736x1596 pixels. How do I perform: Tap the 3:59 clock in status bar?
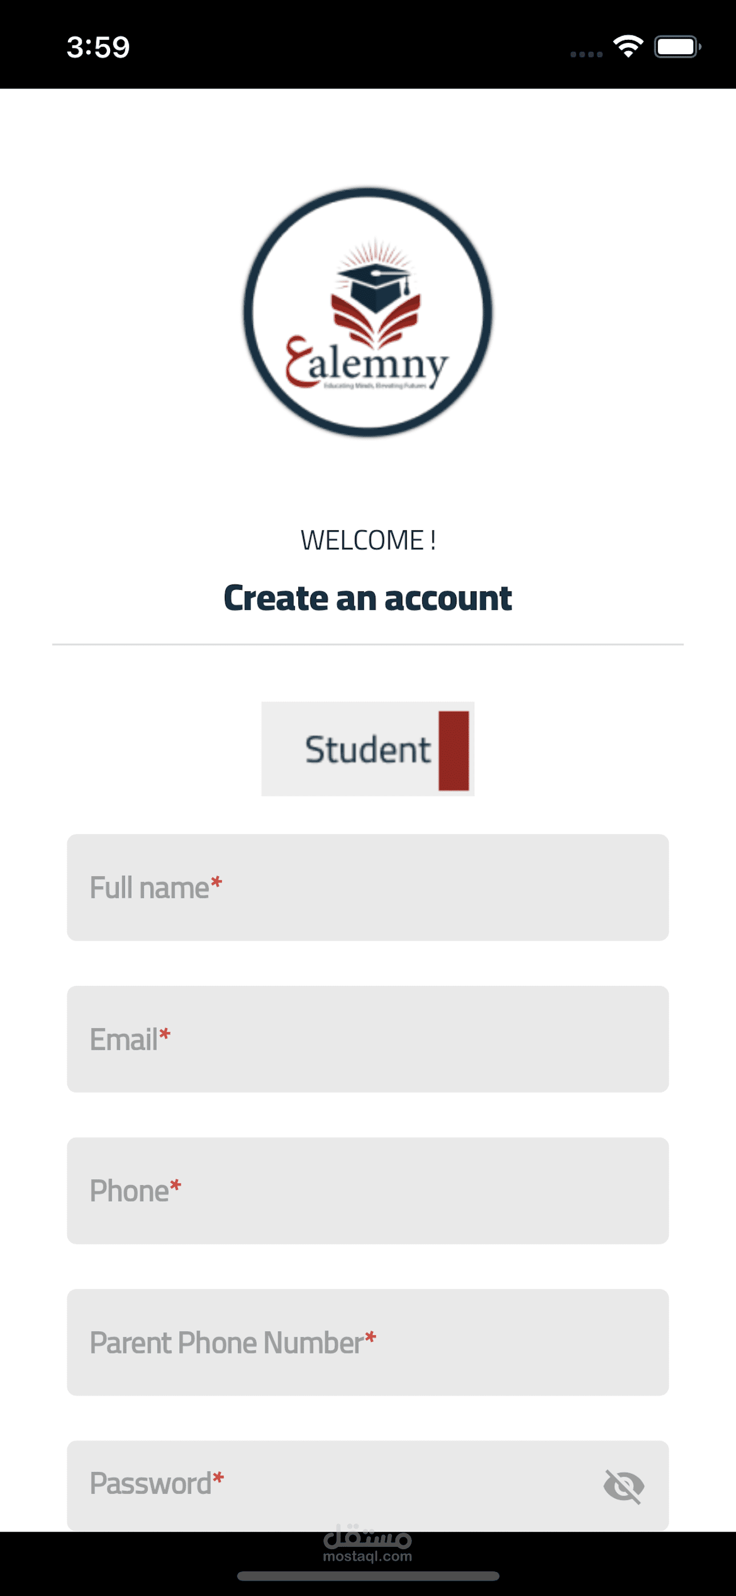click(x=98, y=47)
